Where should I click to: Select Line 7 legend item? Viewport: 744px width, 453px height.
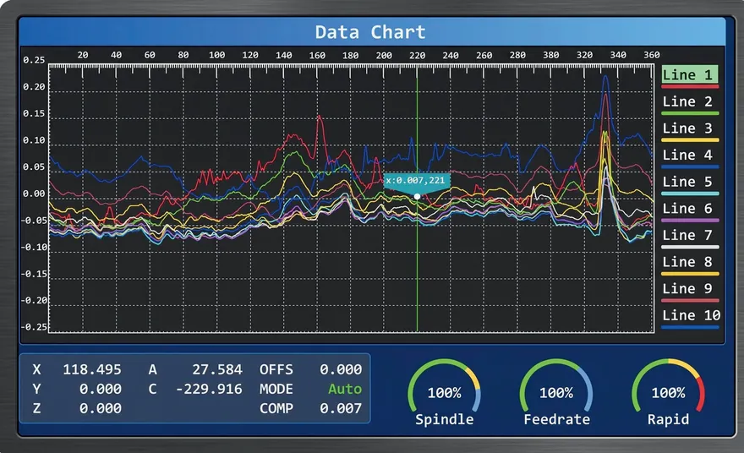coord(690,238)
